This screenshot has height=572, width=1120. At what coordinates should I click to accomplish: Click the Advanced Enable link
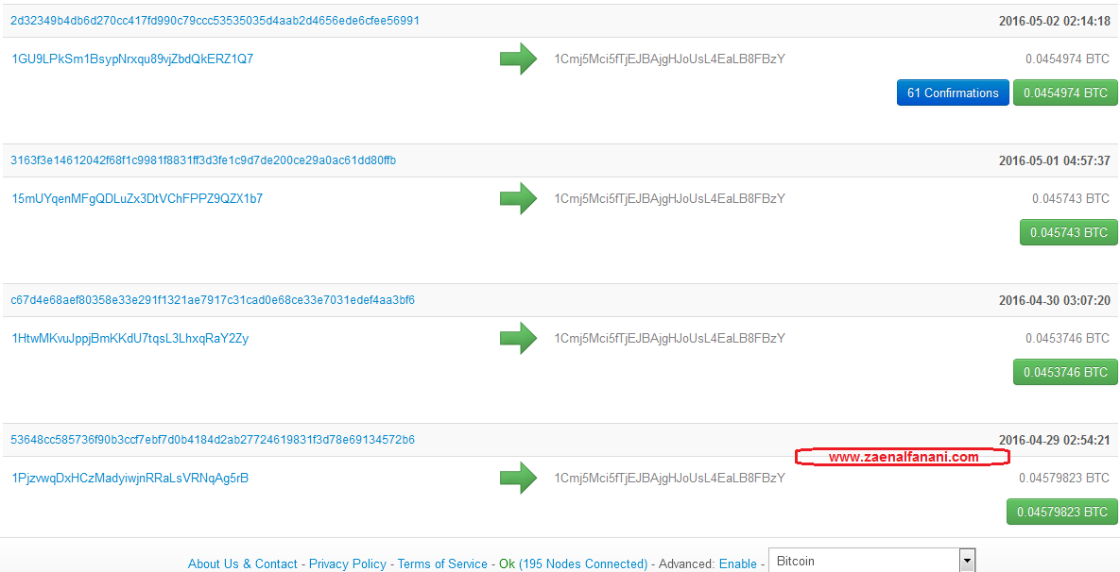(738, 564)
